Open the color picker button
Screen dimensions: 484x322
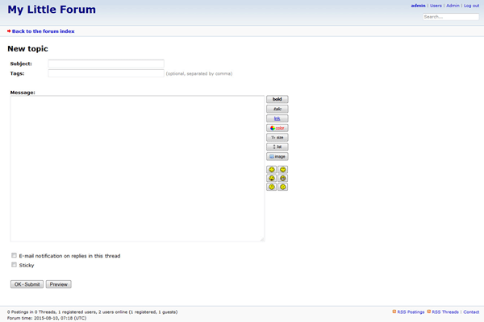277,128
